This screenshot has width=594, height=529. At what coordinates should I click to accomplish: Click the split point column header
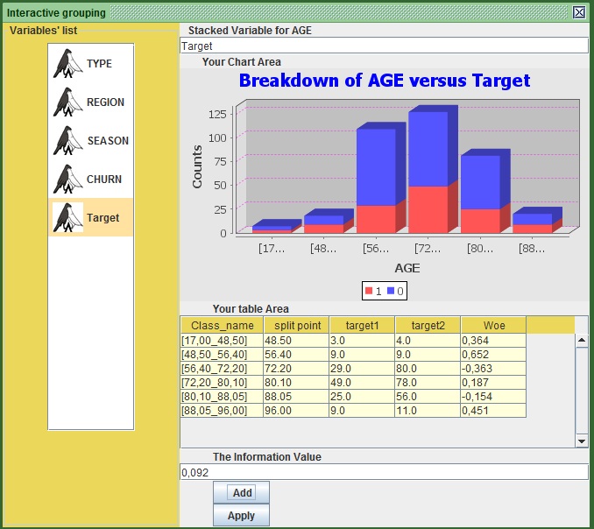pyautogui.click(x=296, y=325)
